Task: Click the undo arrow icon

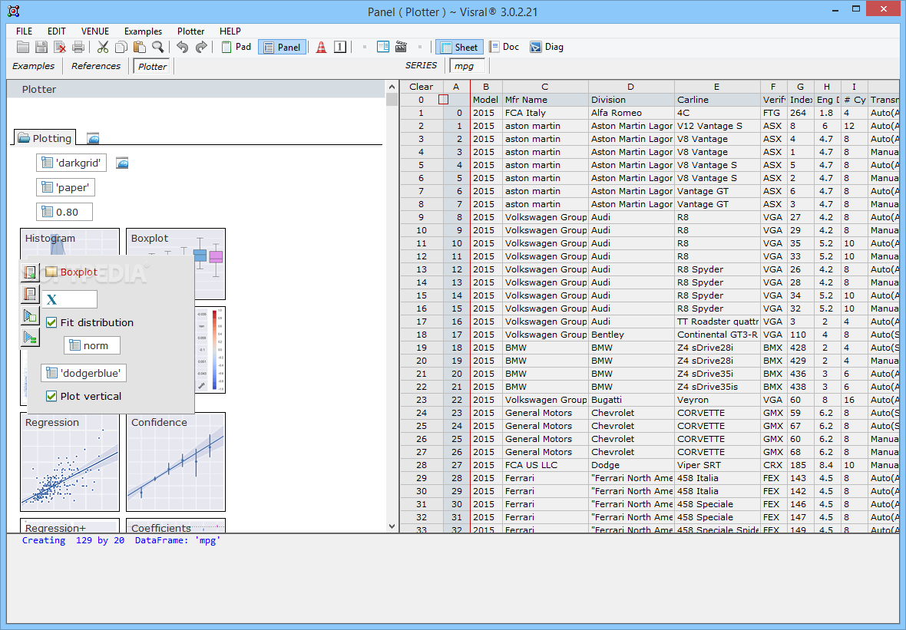Action: (183, 48)
